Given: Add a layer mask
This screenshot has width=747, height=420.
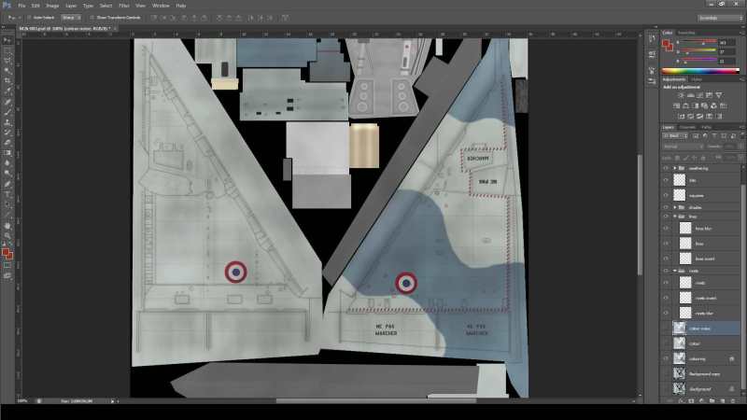Looking at the screenshot, I should [691, 401].
